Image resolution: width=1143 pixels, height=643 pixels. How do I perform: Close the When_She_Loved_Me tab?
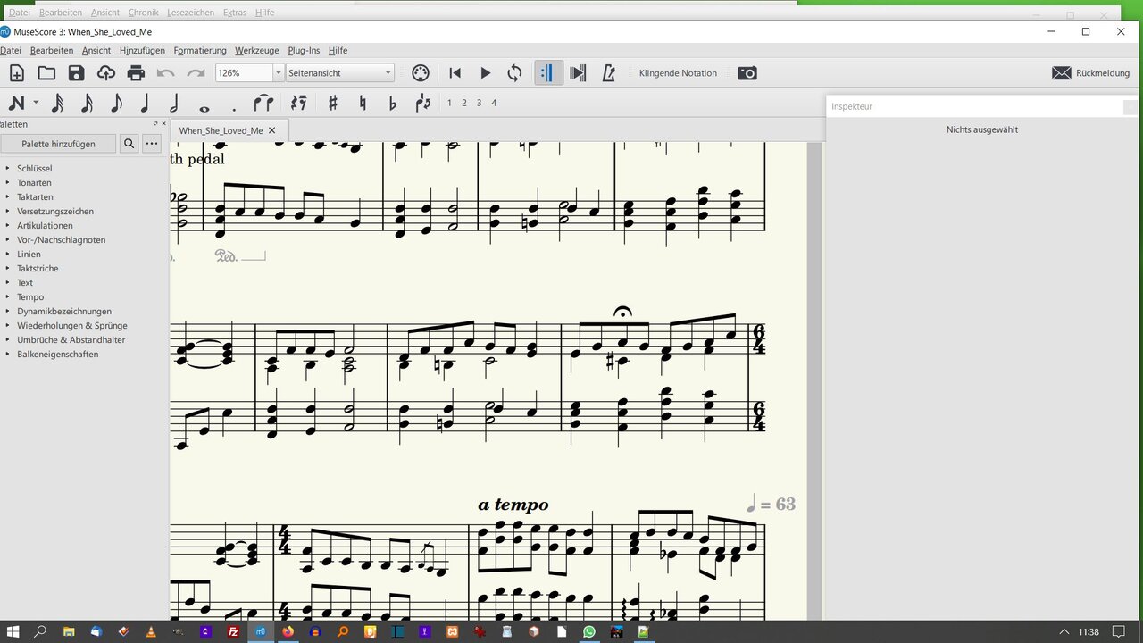point(272,130)
